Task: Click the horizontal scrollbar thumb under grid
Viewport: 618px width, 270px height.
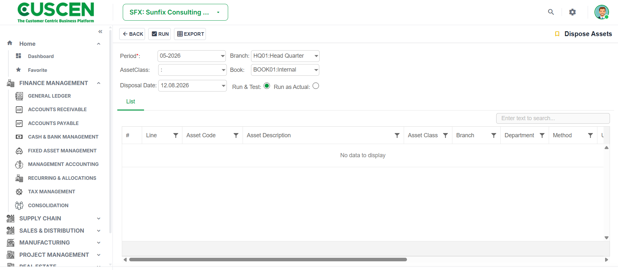Action: [268, 259]
